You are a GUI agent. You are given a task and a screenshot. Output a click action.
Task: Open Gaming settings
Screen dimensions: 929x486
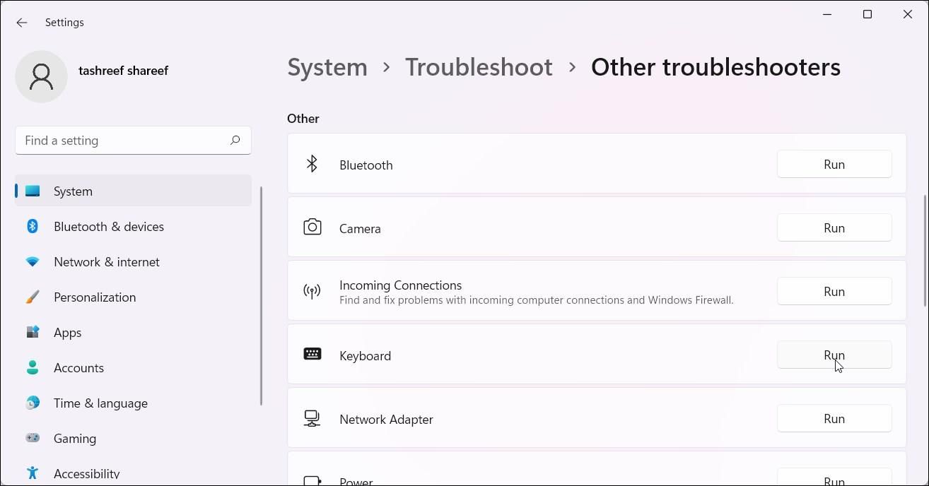75,438
